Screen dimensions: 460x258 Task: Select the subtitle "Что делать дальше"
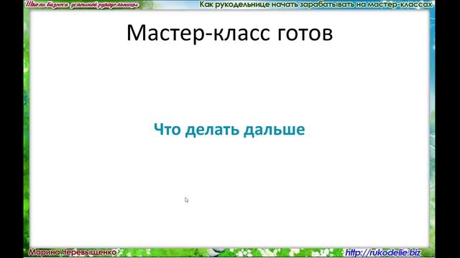point(229,130)
